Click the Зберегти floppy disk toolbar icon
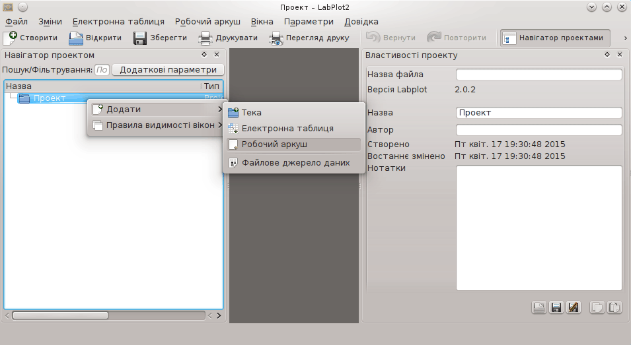 pyautogui.click(x=140, y=38)
